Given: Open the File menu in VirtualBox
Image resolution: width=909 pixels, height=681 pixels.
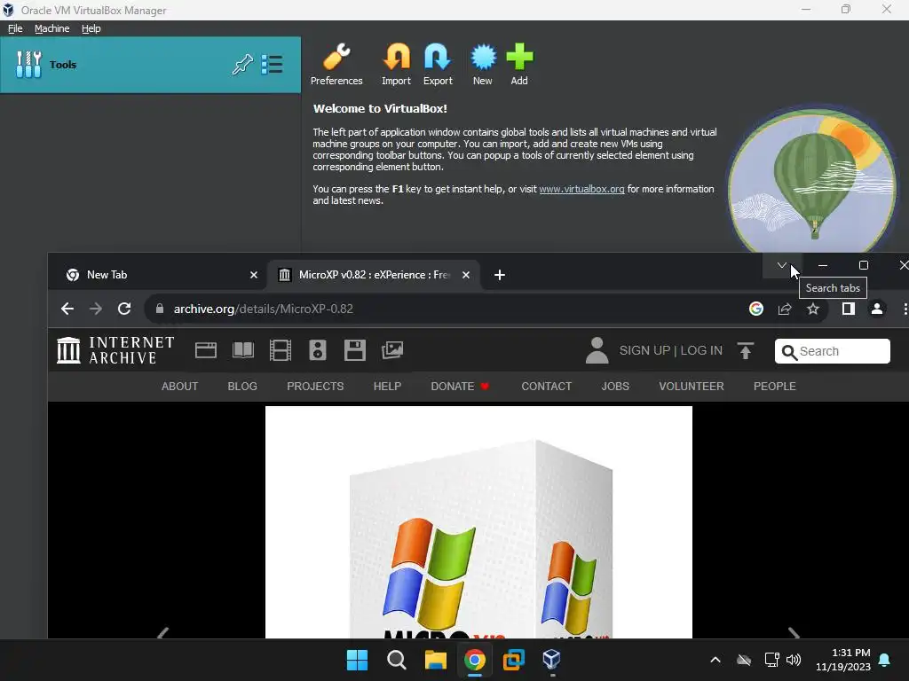Looking at the screenshot, I should (x=15, y=28).
